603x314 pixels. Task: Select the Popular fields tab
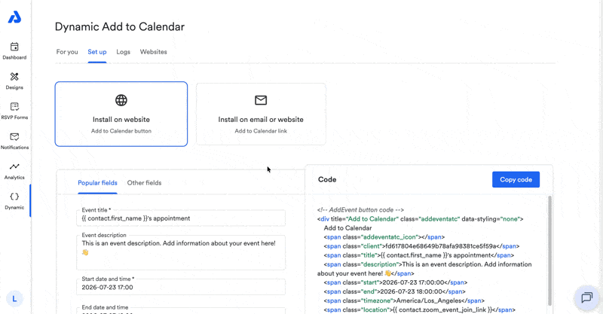[x=97, y=183]
